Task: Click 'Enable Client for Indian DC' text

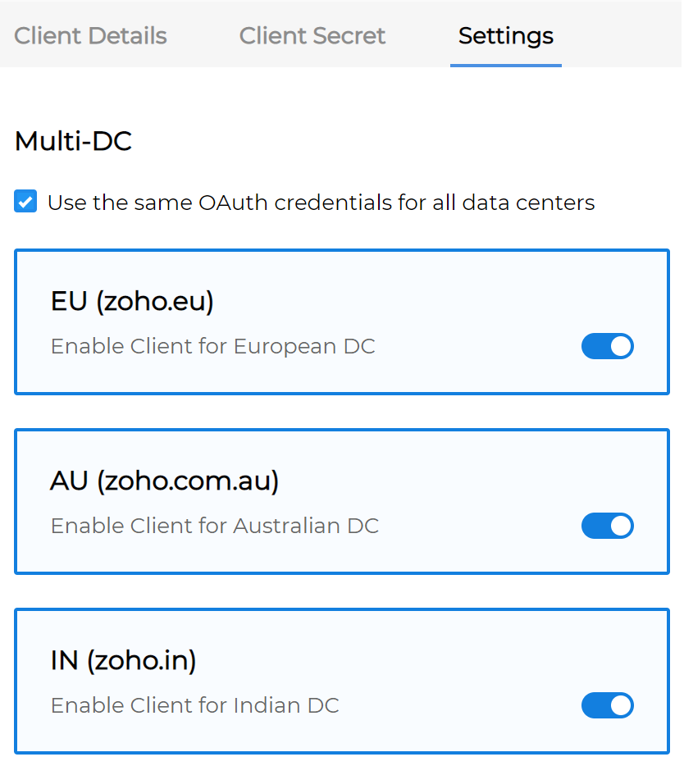Action: (x=195, y=705)
